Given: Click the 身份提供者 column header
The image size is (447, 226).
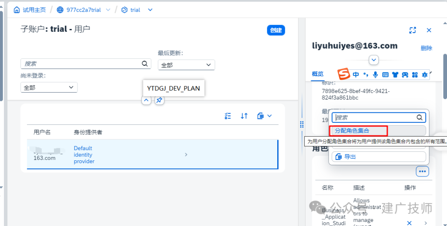Looking at the screenshot, I should (x=88, y=132).
